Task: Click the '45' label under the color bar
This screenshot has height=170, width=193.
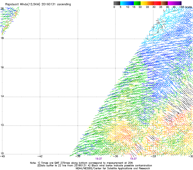Action: tap(174, 7)
